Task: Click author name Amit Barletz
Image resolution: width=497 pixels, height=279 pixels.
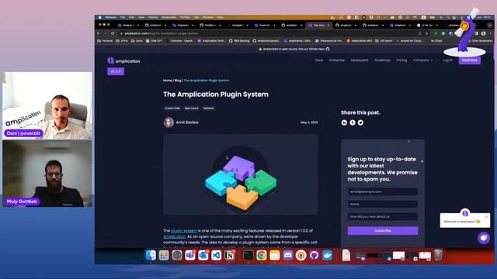Action: click(187, 122)
